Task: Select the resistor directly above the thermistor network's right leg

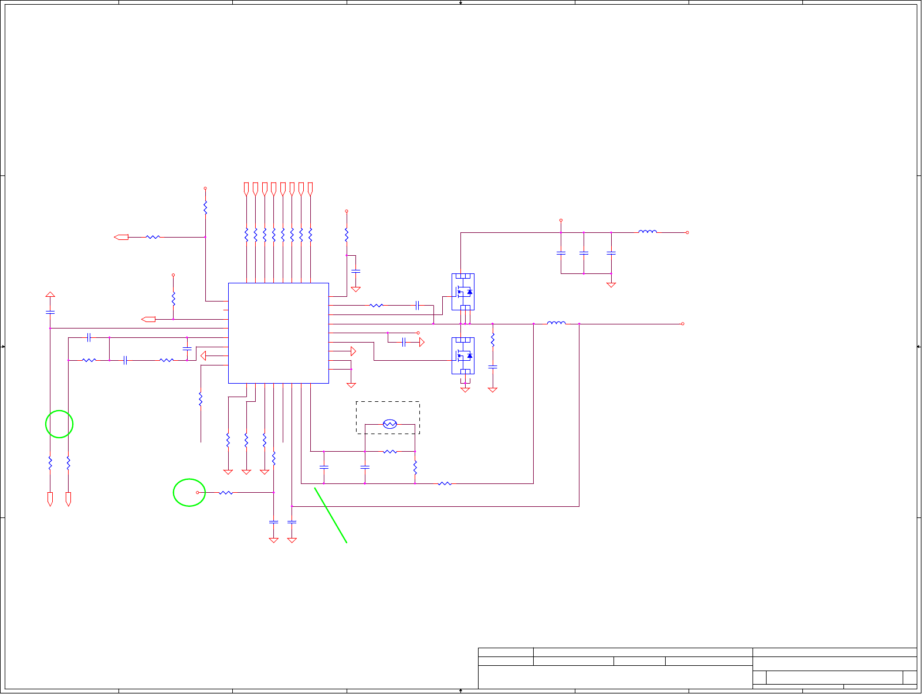Action: coord(415,468)
